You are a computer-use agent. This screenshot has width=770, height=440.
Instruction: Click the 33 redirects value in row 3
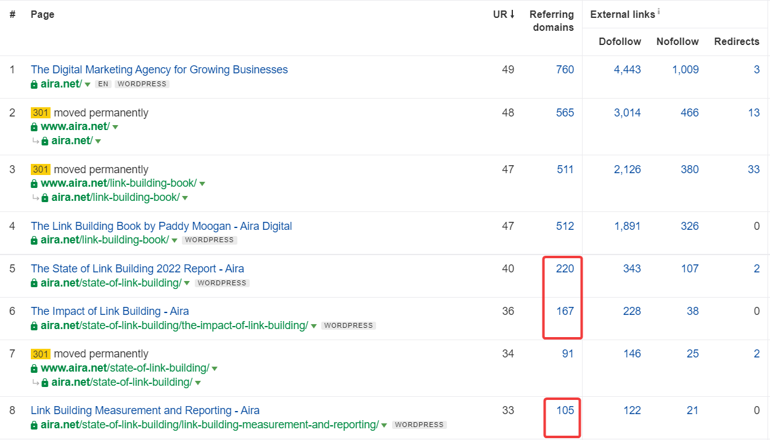click(753, 169)
